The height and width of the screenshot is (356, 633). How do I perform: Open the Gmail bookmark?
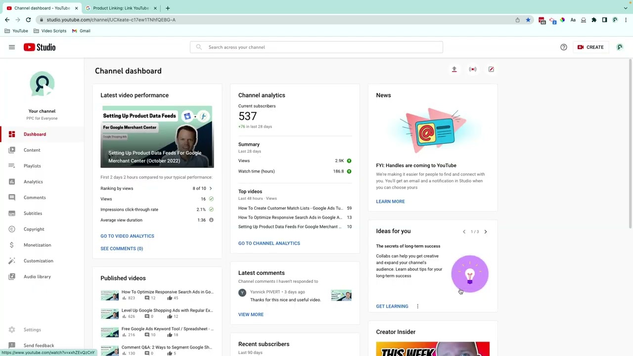[81, 31]
